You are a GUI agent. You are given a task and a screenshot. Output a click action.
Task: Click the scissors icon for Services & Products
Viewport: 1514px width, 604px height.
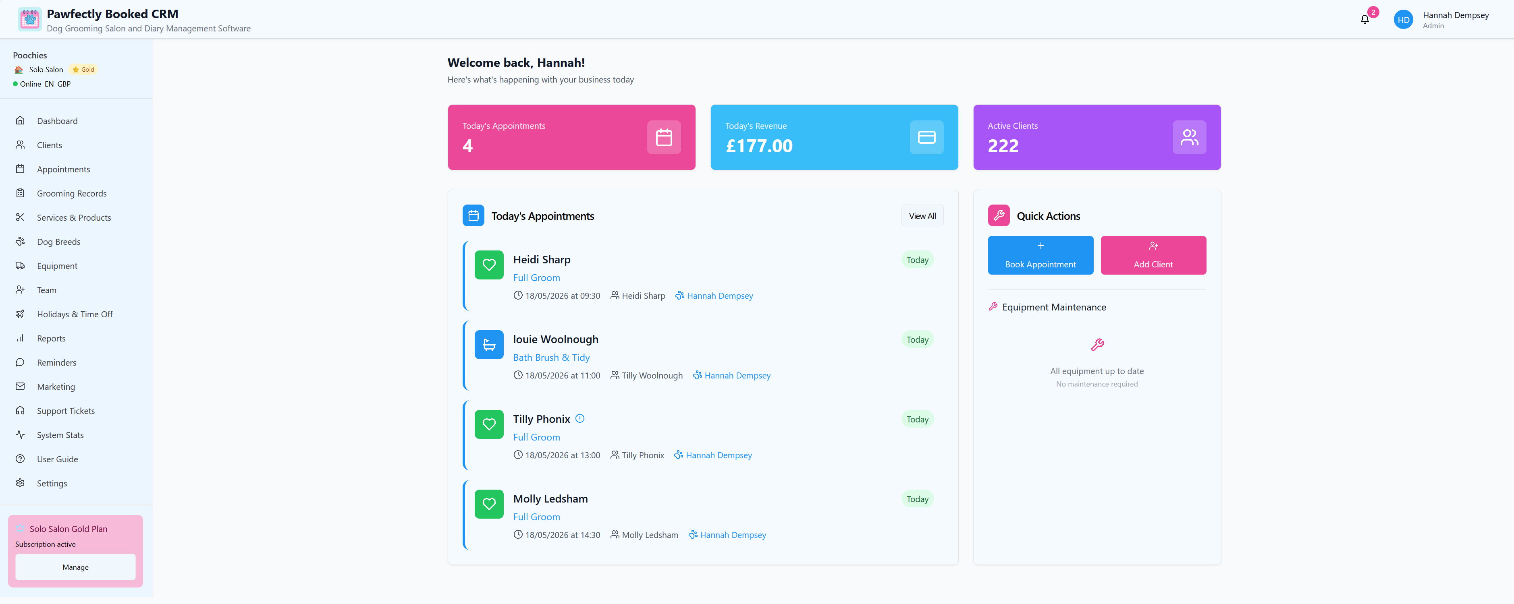(20, 217)
